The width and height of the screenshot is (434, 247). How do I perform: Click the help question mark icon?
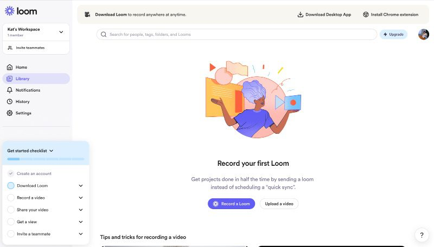click(422, 235)
